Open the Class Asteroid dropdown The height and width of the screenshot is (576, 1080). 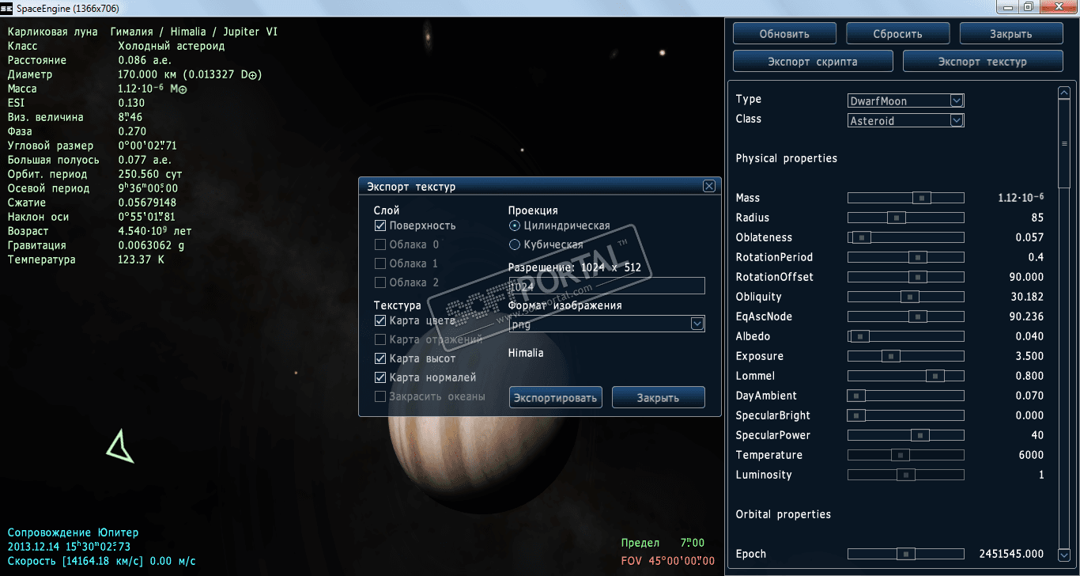[x=957, y=120]
